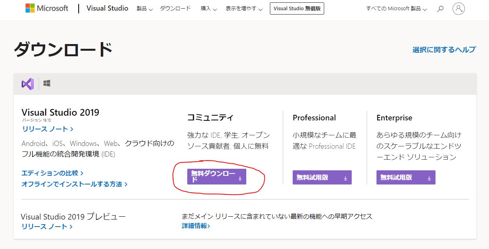The image size is (489, 249).
Task: Open オフラインでインストールする方法 link
Action: click(74, 184)
